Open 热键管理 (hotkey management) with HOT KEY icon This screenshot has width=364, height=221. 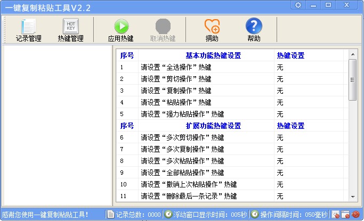tap(70, 30)
